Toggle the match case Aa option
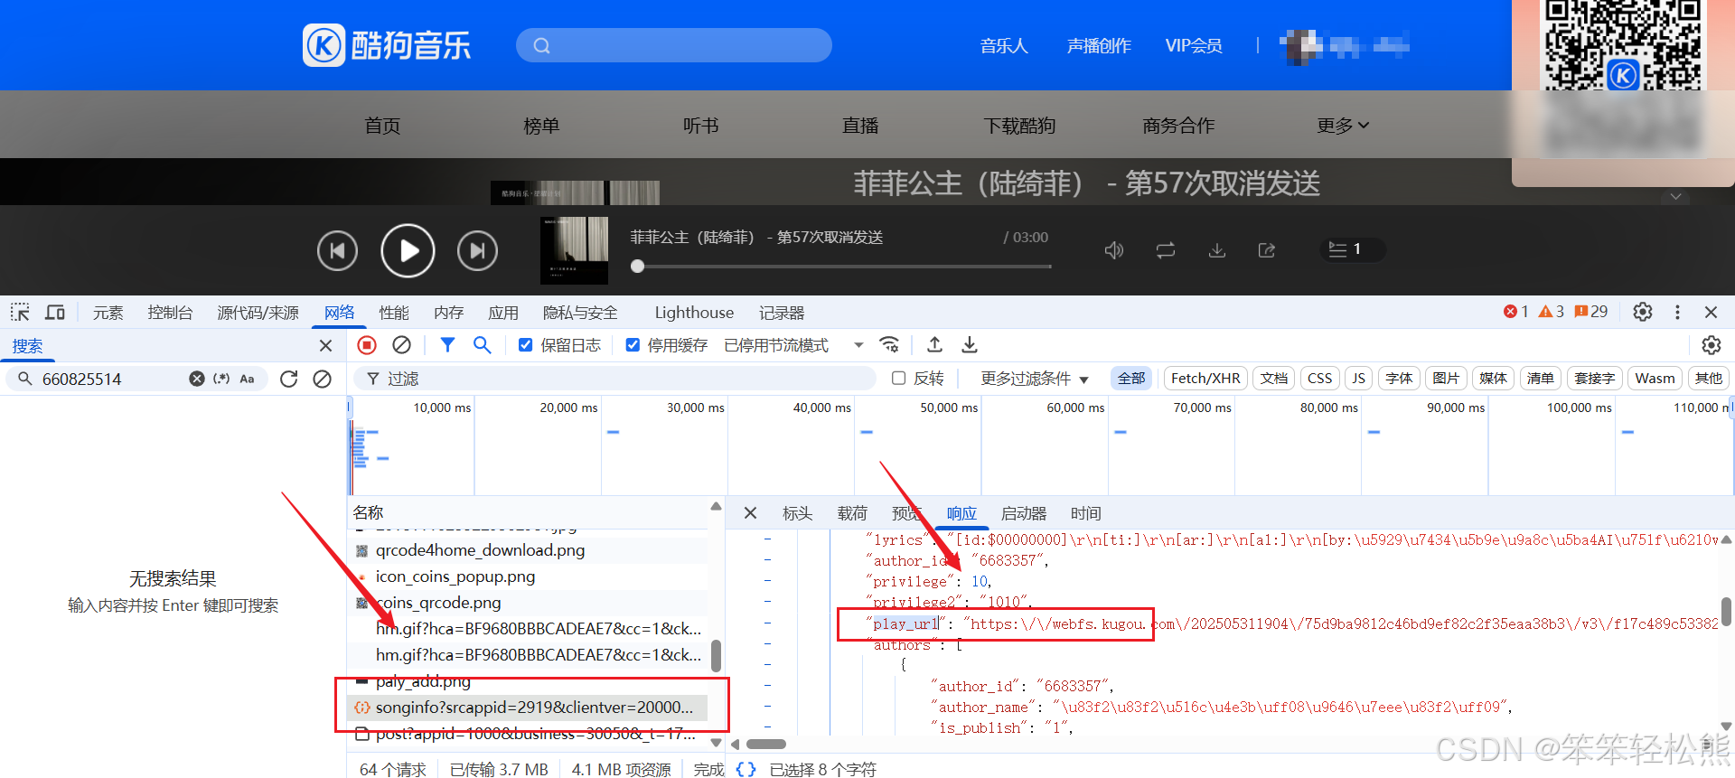 [x=247, y=379]
